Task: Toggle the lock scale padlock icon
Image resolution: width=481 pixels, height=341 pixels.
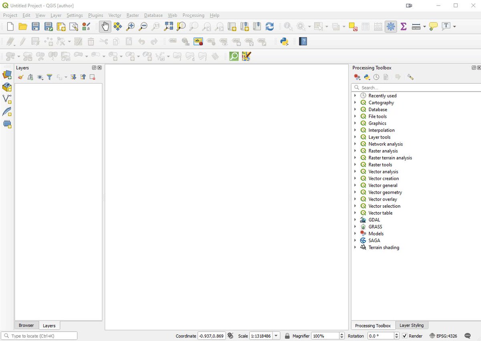Action: pos(287,336)
